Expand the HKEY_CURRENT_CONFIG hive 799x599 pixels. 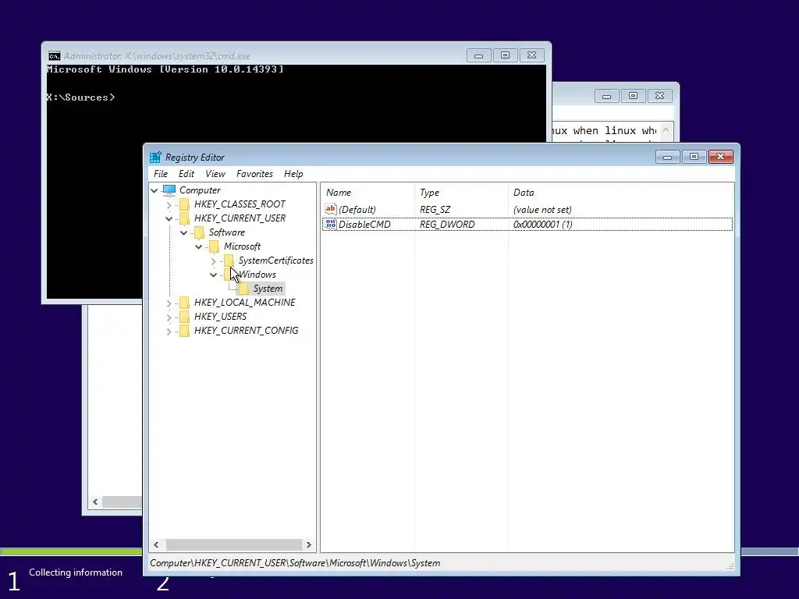click(169, 331)
